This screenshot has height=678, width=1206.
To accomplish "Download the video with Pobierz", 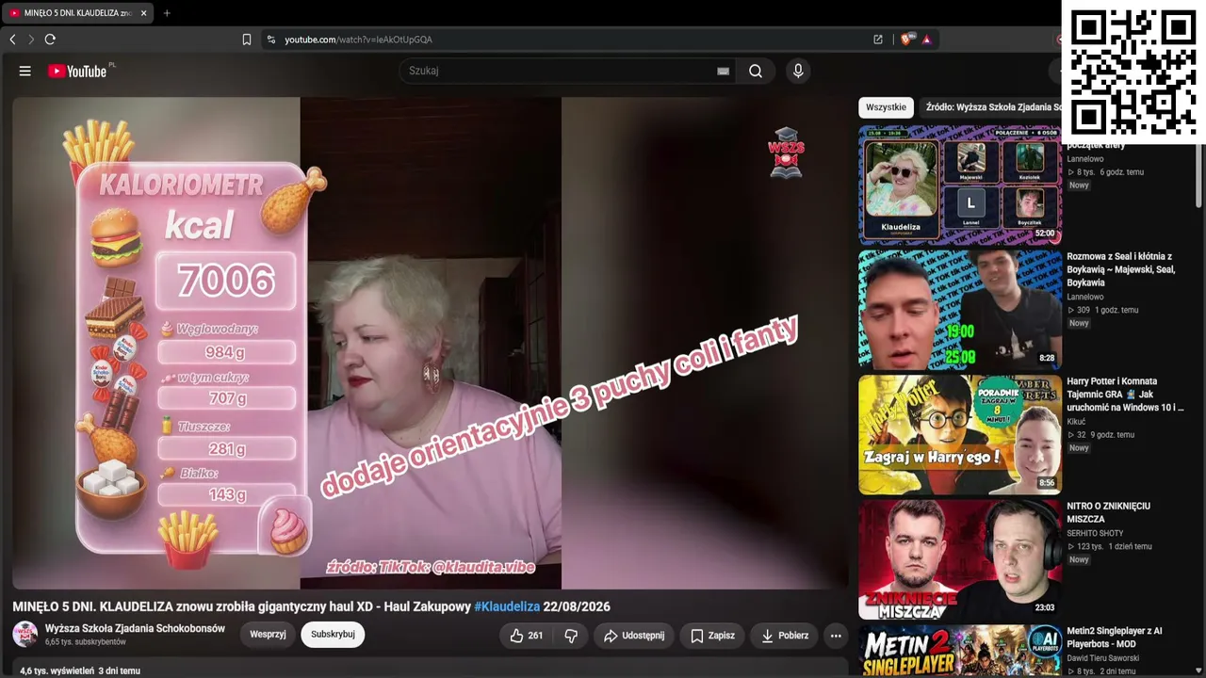I will [x=784, y=636].
